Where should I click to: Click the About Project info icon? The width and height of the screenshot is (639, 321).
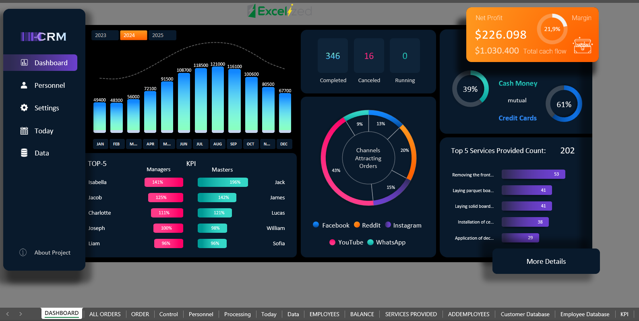tap(23, 252)
